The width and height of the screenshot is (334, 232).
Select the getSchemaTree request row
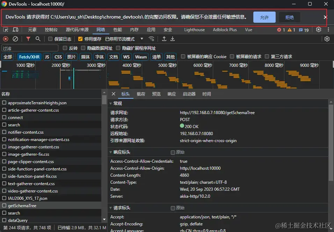coord(51,205)
